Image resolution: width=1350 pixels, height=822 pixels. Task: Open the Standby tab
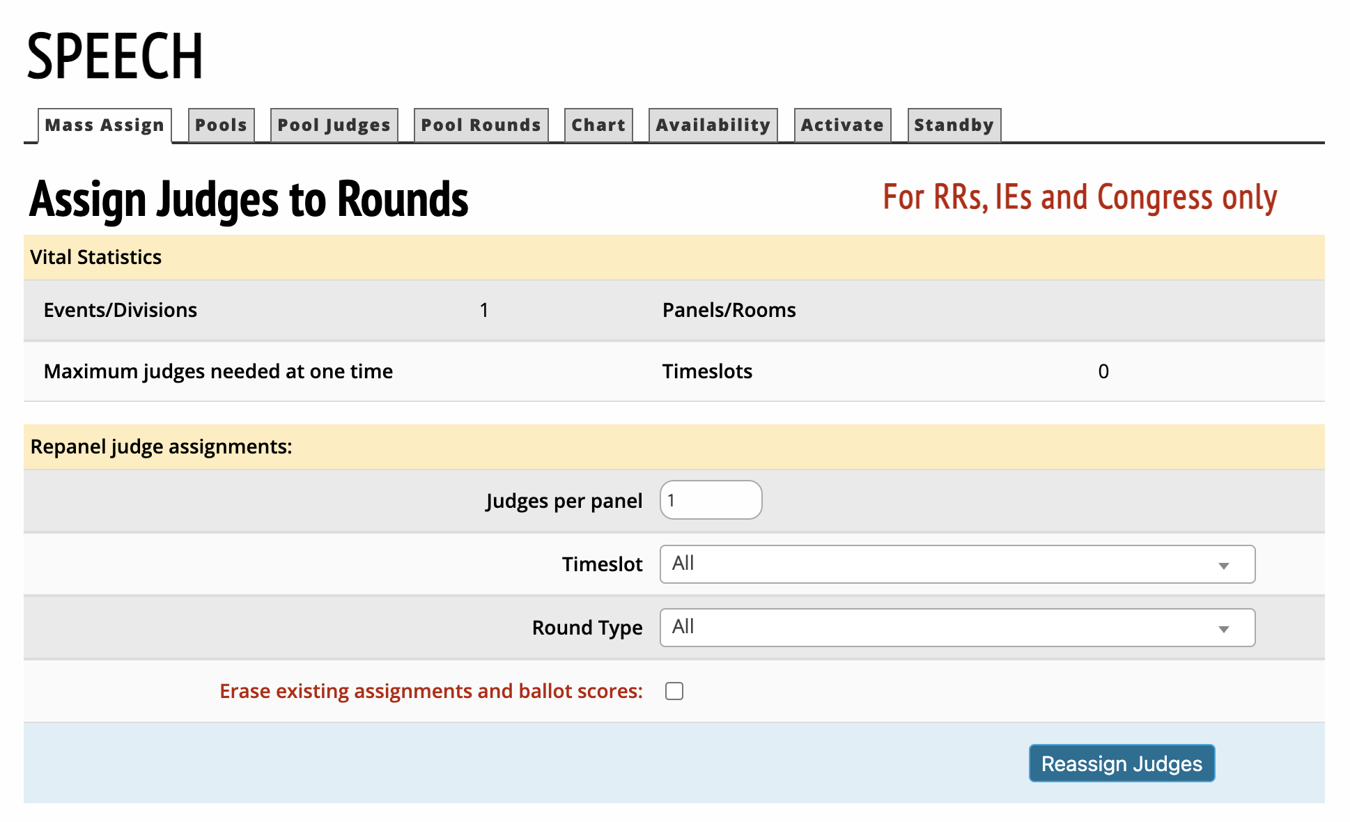(x=954, y=125)
